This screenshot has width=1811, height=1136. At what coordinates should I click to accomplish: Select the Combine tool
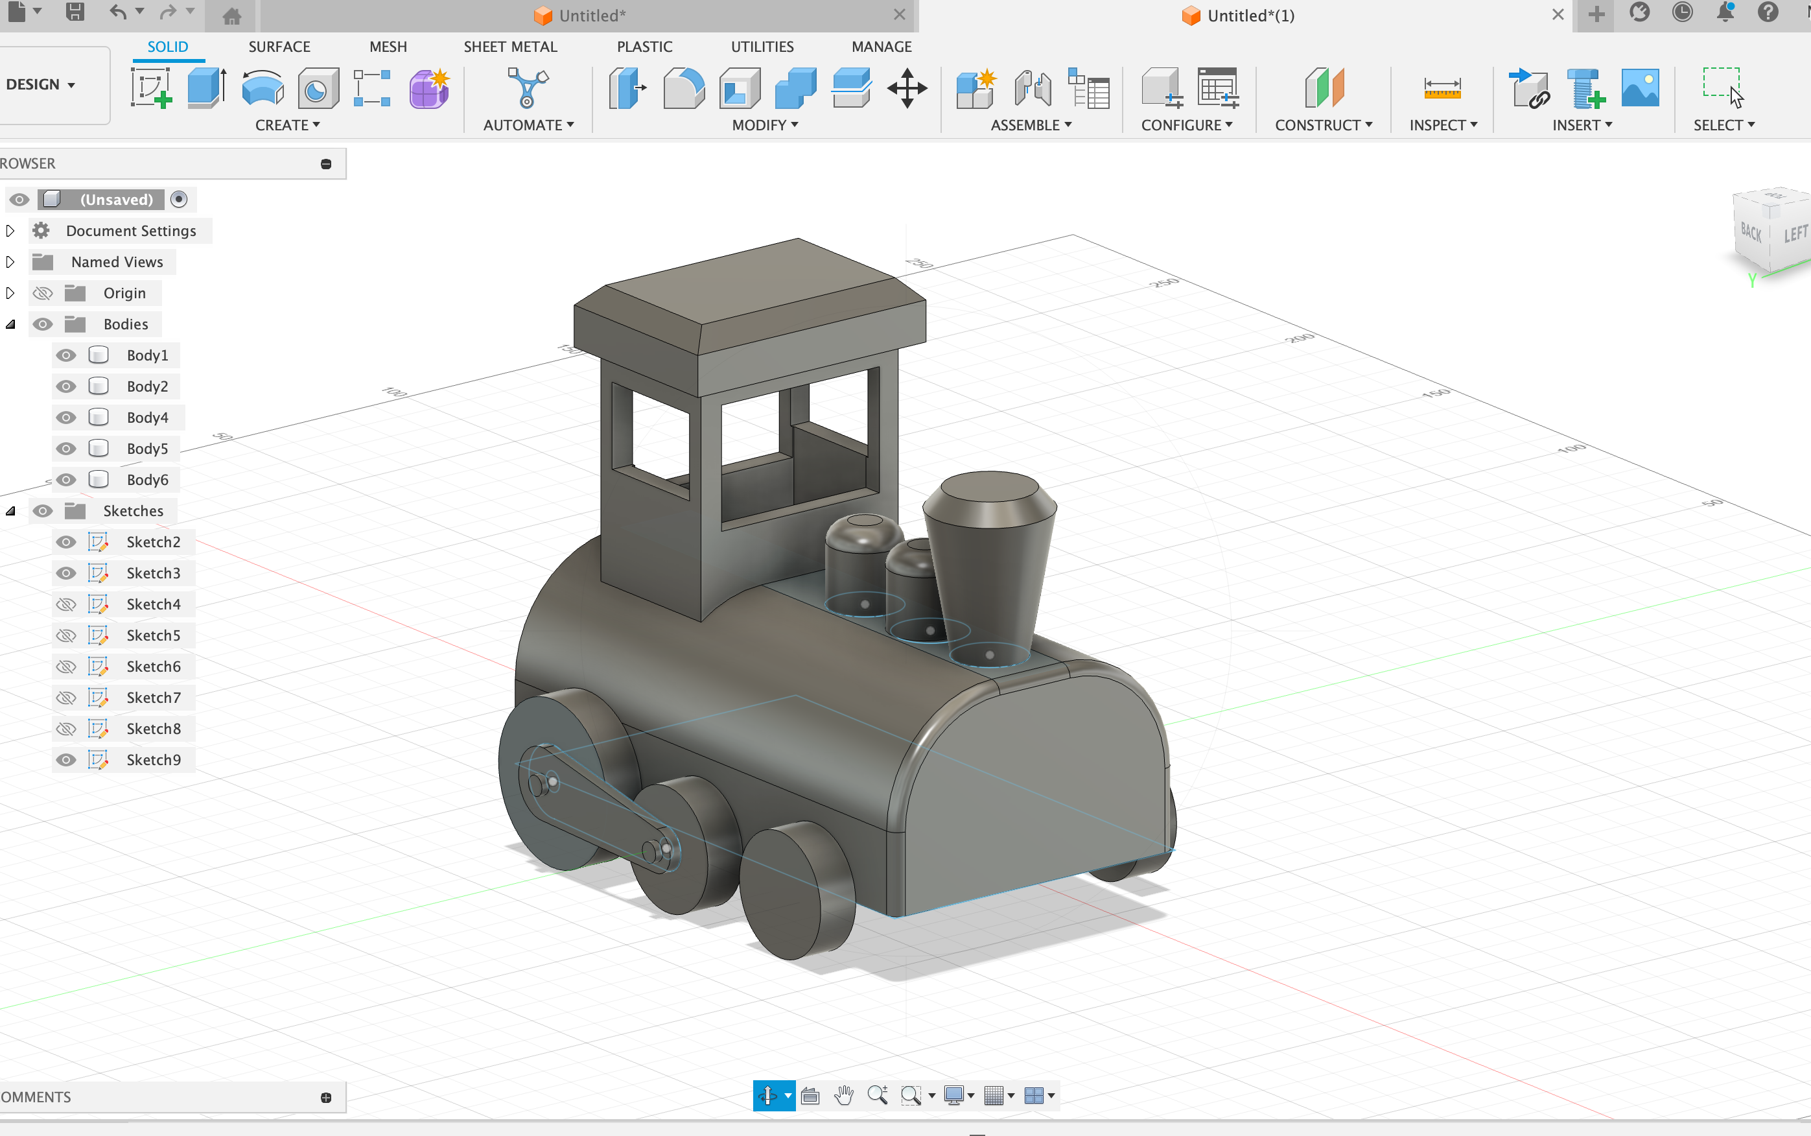pos(795,88)
